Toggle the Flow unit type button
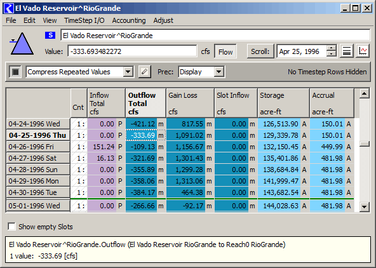The height and width of the screenshot is (268, 376). (225, 51)
